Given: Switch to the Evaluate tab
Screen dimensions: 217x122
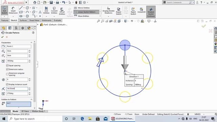Looking at the screenshot, I should 57,20.
